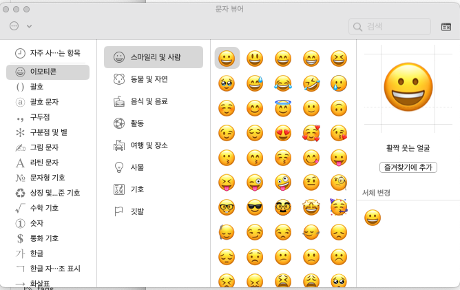Choose the 숫자 category
Screen dimensions: 460x290
point(48,223)
